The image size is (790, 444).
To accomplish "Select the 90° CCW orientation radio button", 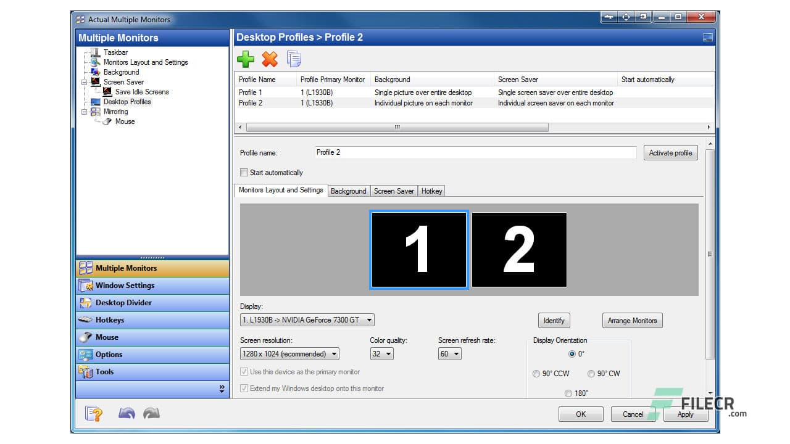I will point(536,374).
